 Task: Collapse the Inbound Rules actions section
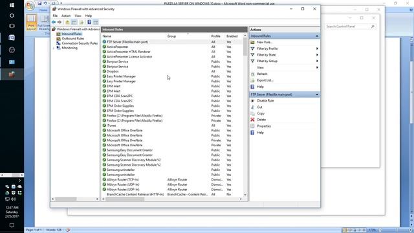click(317, 36)
